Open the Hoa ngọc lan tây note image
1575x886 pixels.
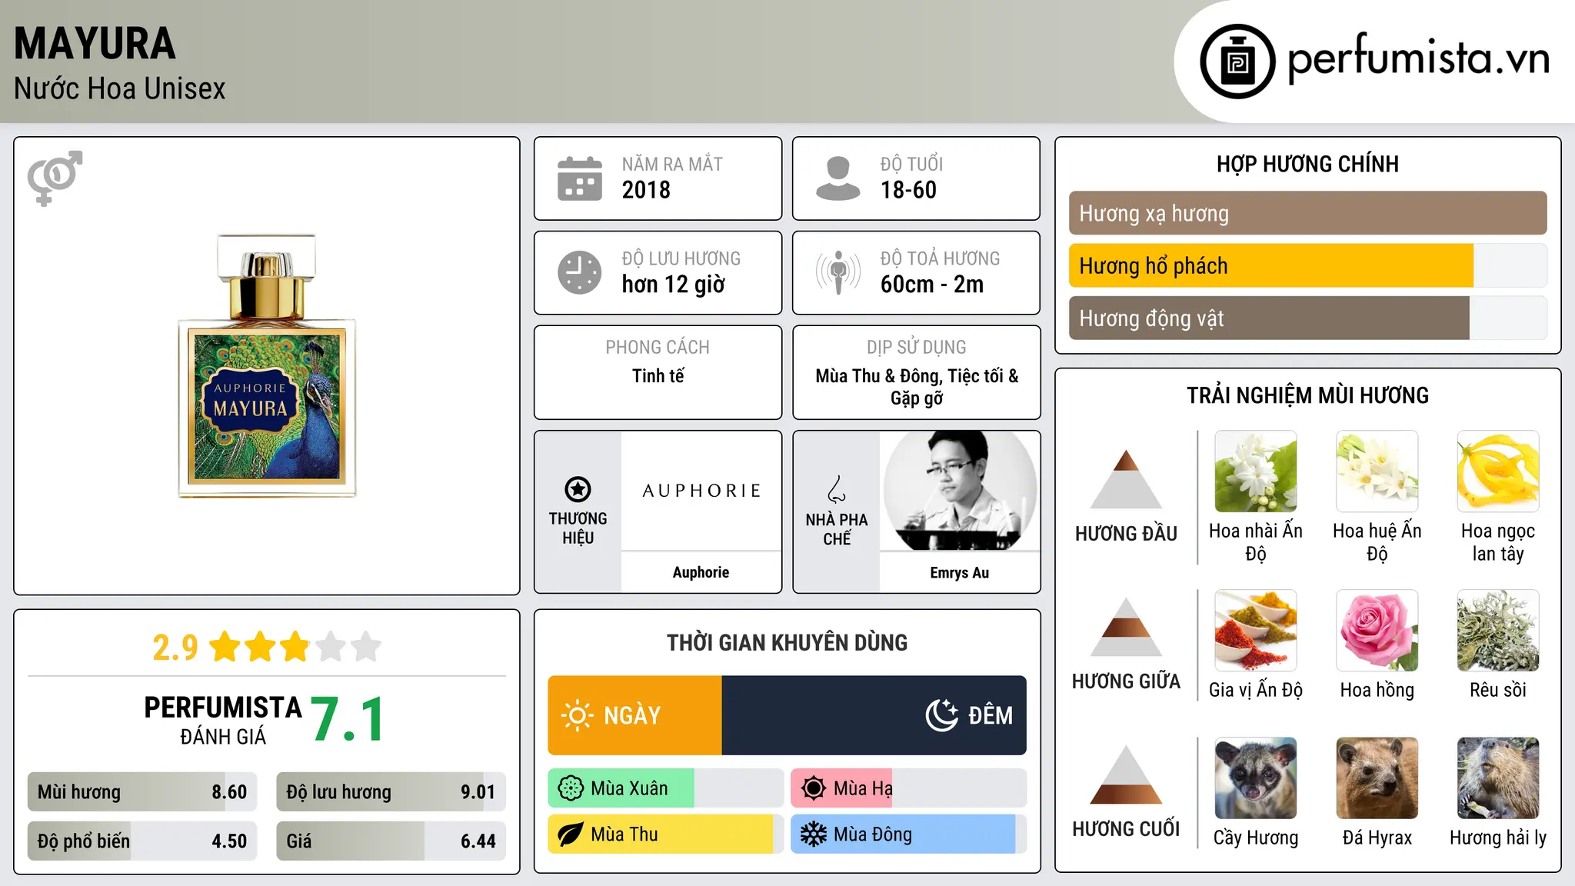[1498, 471]
